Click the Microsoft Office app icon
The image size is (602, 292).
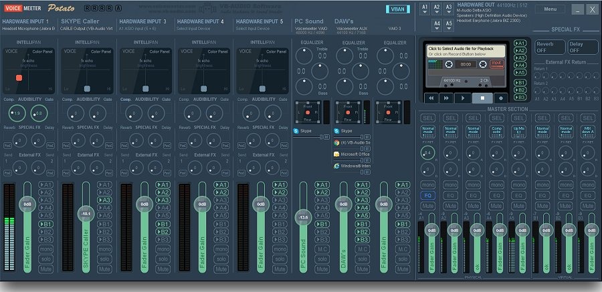[x=336, y=154]
